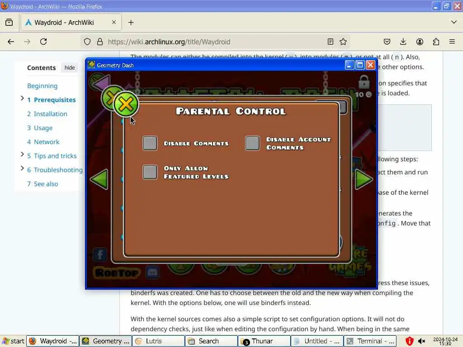Click the green left arrow in Geometry Dash
463x347 pixels.
pos(99,179)
